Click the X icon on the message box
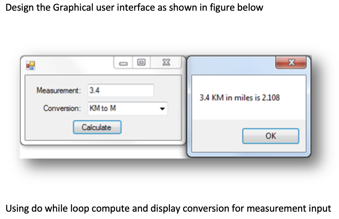This screenshot has height=219, width=339. [291, 62]
